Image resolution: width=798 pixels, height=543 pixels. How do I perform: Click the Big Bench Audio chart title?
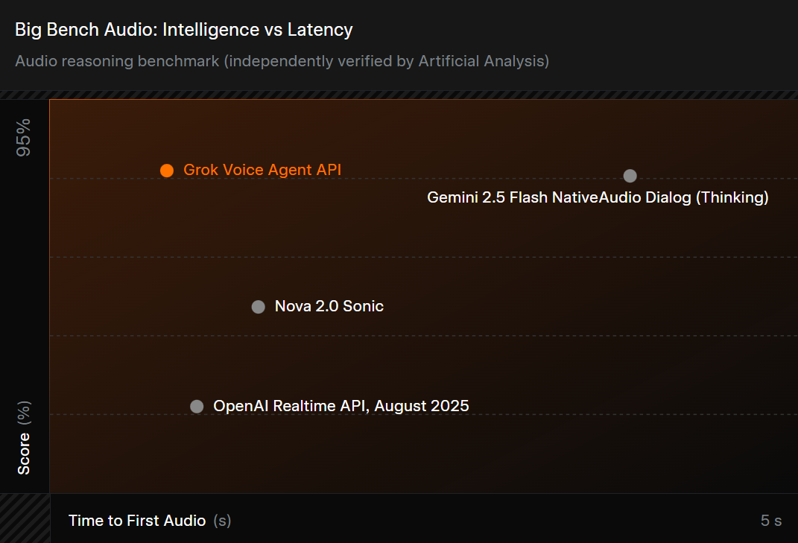click(183, 29)
